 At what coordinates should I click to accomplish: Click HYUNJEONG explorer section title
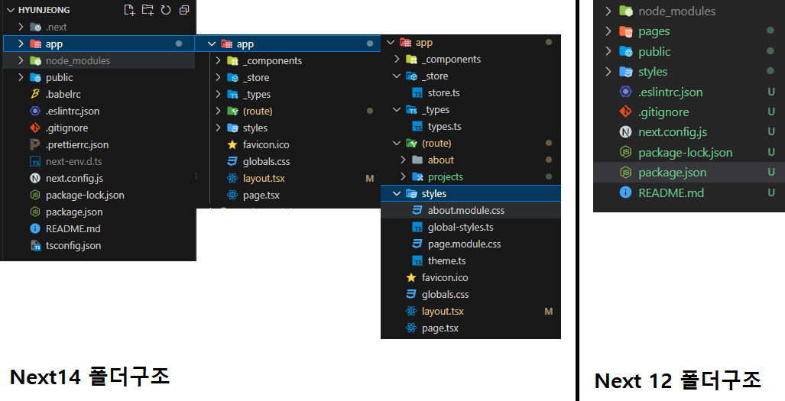pyautogui.click(x=44, y=10)
